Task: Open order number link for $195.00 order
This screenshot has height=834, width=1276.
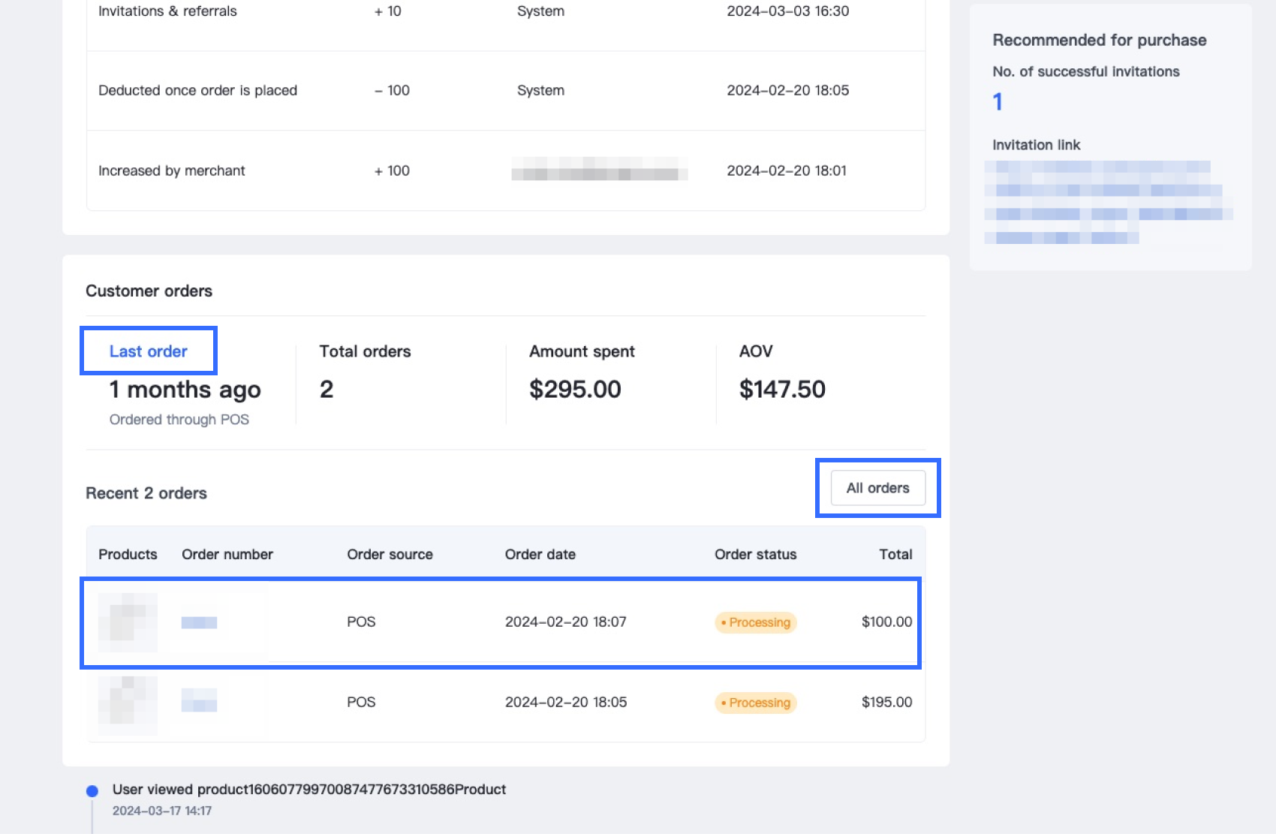Action: 199,703
